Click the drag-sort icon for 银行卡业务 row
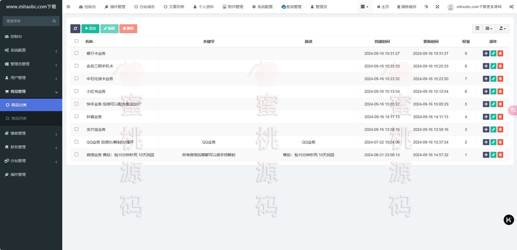Viewport: 517px width, 250px height. tap(486, 53)
